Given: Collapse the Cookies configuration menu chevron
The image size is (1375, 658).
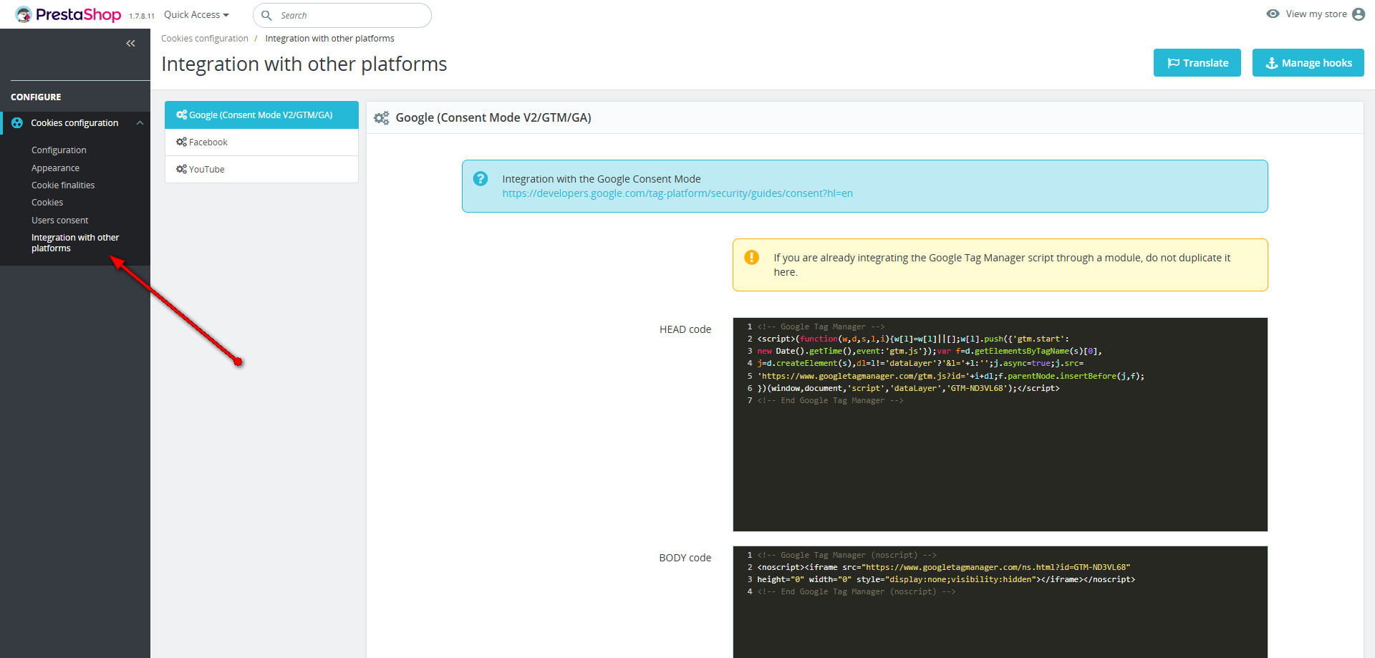Looking at the screenshot, I should click(x=140, y=123).
